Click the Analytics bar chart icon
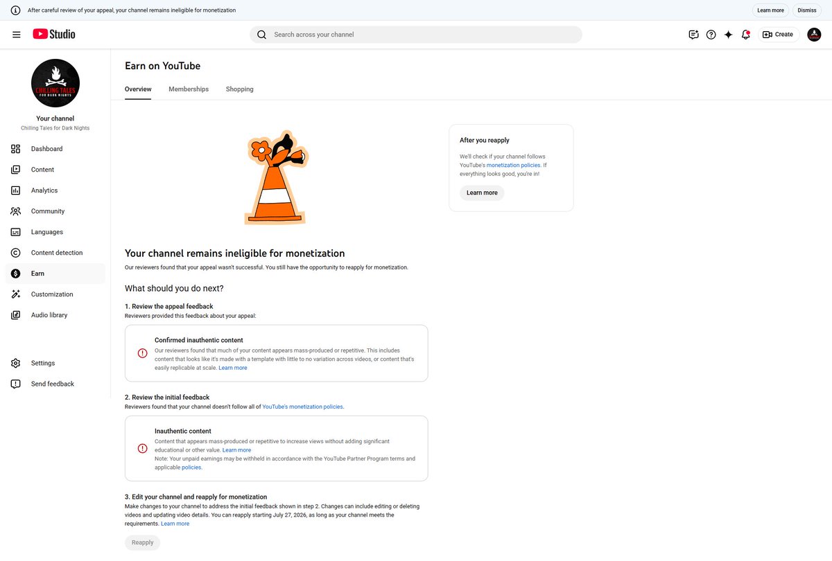This screenshot has width=832, height=561. (16, 190)
